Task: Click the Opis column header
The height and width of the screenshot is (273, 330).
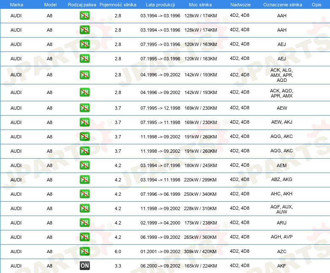Action: (x=316, y=5)
